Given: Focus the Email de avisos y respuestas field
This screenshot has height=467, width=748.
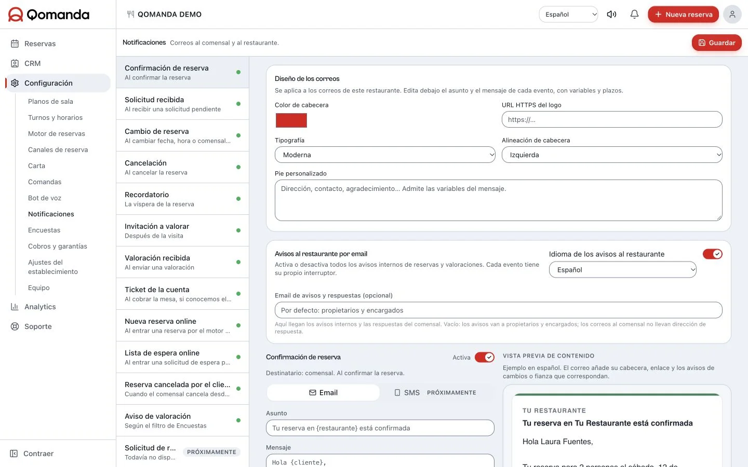Looking at the screenshot, I should coord(499,310).
